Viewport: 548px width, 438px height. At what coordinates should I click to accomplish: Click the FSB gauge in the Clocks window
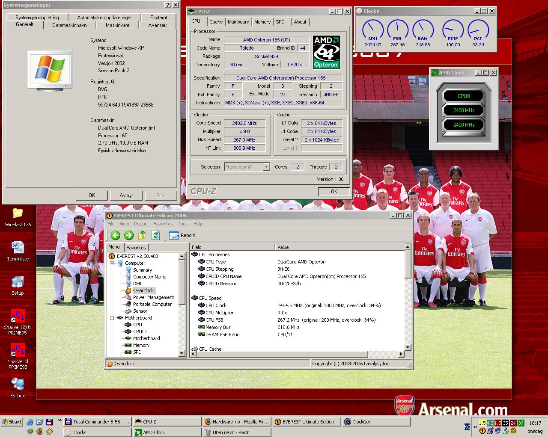tap(397, 31)
